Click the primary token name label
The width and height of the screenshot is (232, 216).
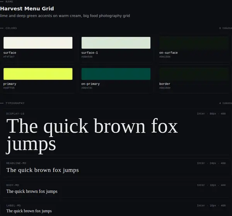click(x=10, y=84)
